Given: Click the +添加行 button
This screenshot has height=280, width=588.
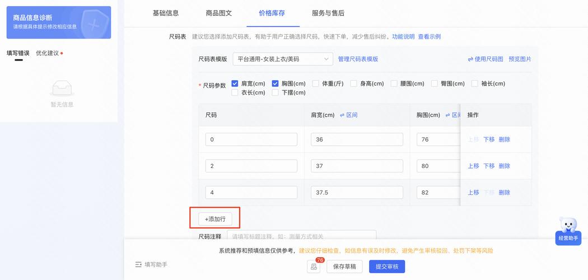Looking at the screenshot, I should coord(215,220).
